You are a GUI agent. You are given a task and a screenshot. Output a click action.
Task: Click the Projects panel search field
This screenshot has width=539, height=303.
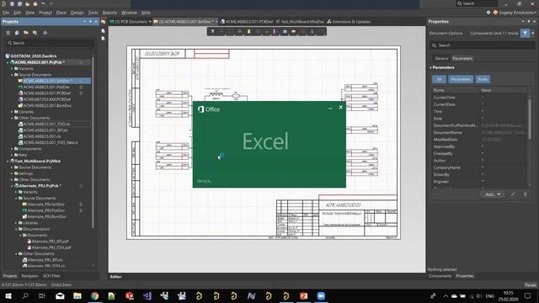[51, 43]
